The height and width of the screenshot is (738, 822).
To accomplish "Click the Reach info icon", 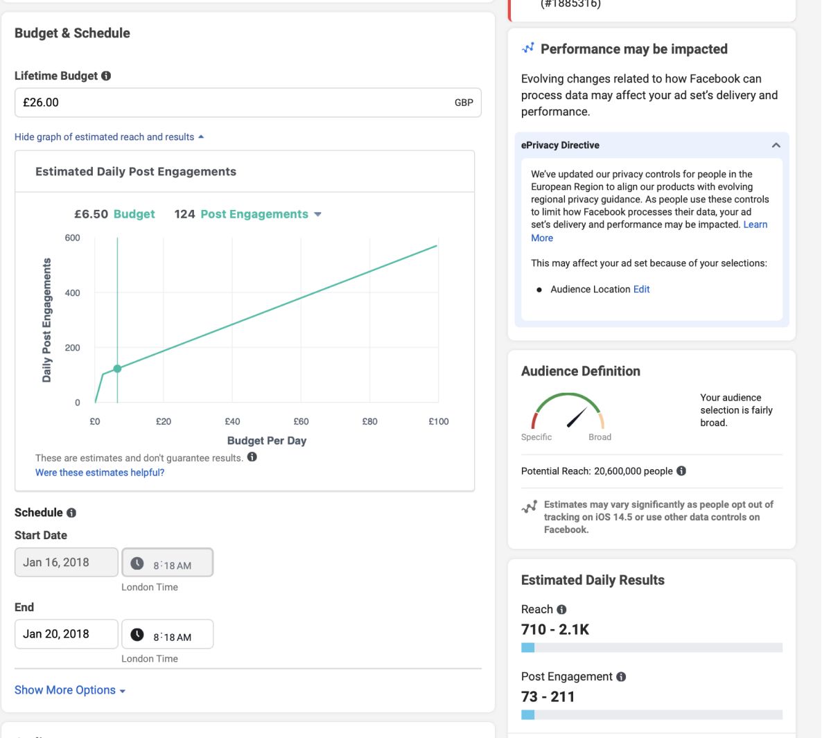I will 561,610.
